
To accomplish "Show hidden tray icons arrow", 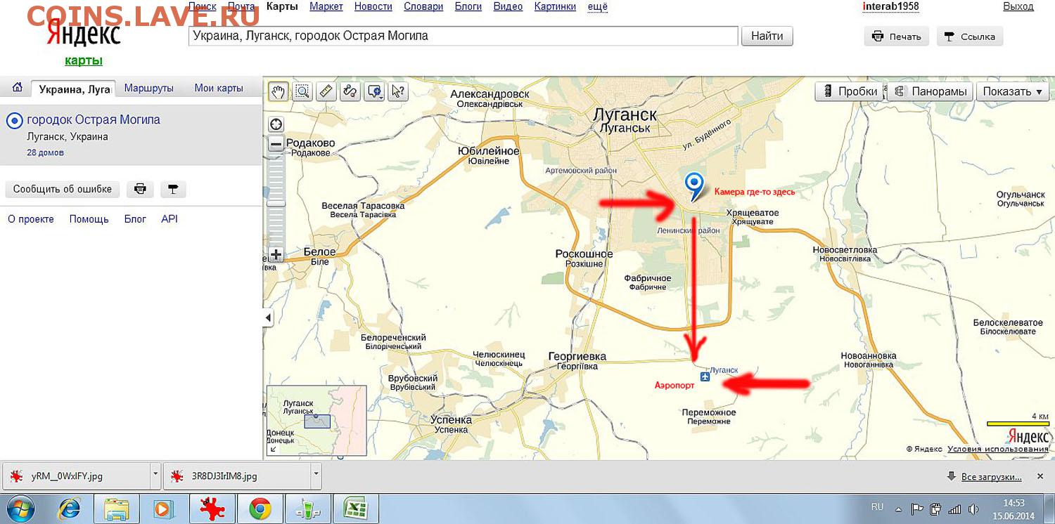I will [x=898, y=509].
